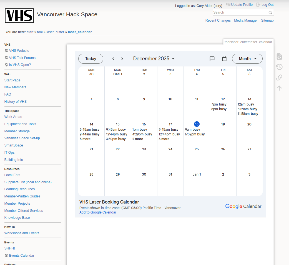Show '3 more' events on December 17
The height and width of the screenshot is (265, 289).
164,139
